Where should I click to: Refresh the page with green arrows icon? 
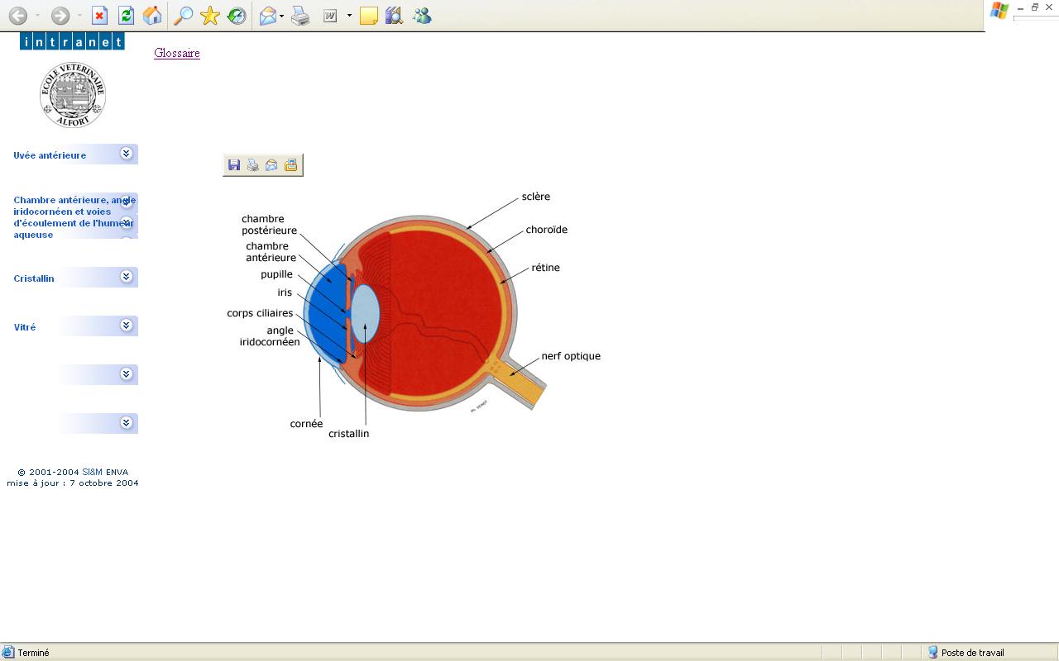[126, 16]
